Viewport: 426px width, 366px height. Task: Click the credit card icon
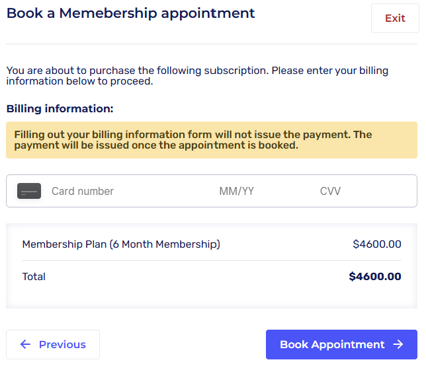[x=29, y=191]
